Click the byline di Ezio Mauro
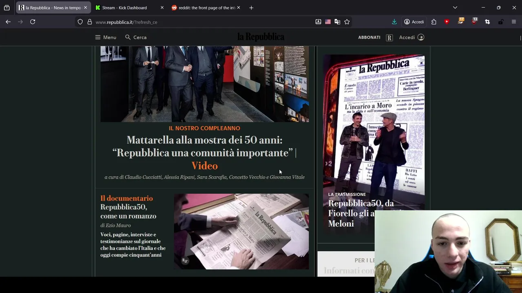The height and width of the screenshot is (293, 522). point(115,225)
